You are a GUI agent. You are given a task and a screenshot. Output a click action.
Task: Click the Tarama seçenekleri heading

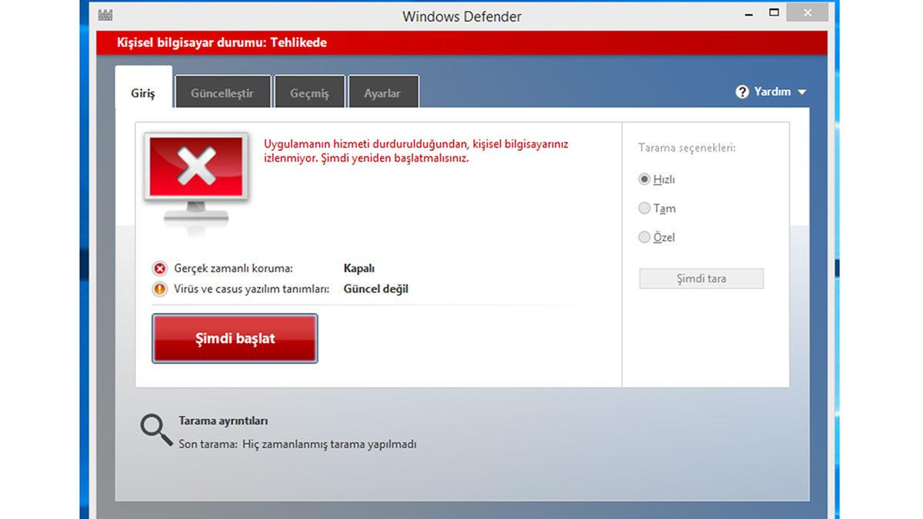point(683,147)
